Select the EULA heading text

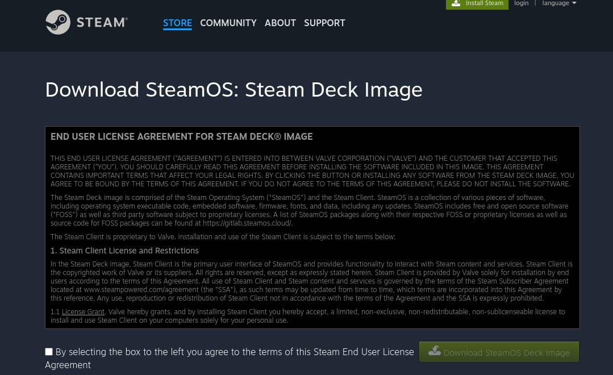pos(181,136)
